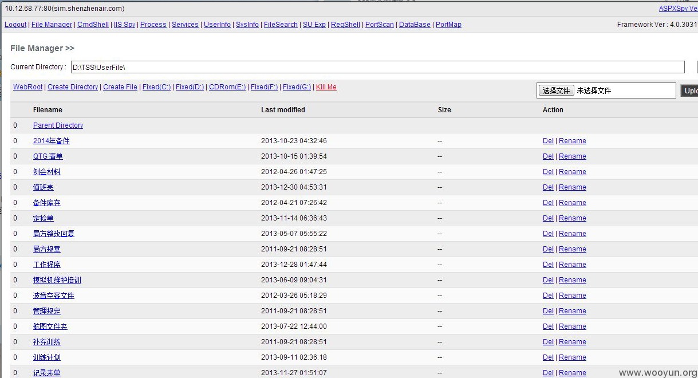Click the Logout link
The width and height of the screenshot is (698, 378).
[x=15, y=25]
